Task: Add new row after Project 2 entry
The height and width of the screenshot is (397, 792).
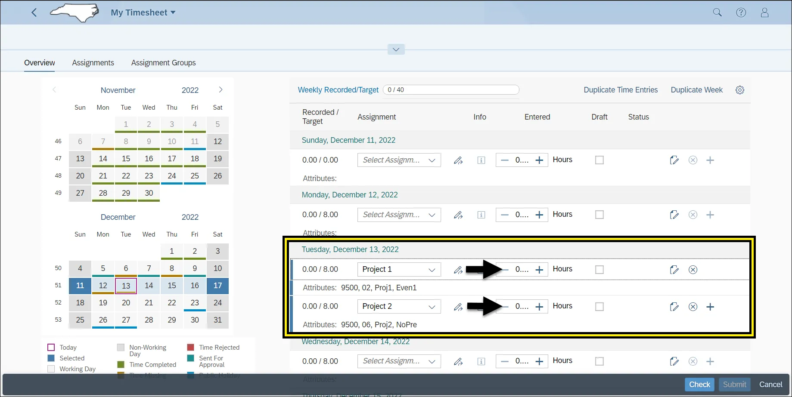Action: coord(710,307)
